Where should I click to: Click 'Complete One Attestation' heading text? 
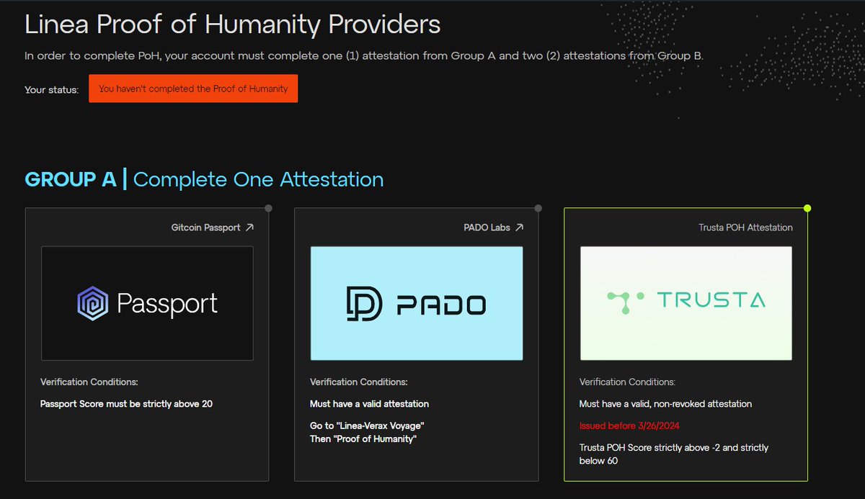pyautogui.click(x=258, y=179)
